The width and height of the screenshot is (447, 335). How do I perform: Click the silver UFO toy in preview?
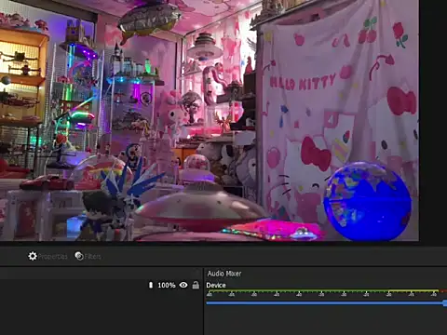[201, 208]
